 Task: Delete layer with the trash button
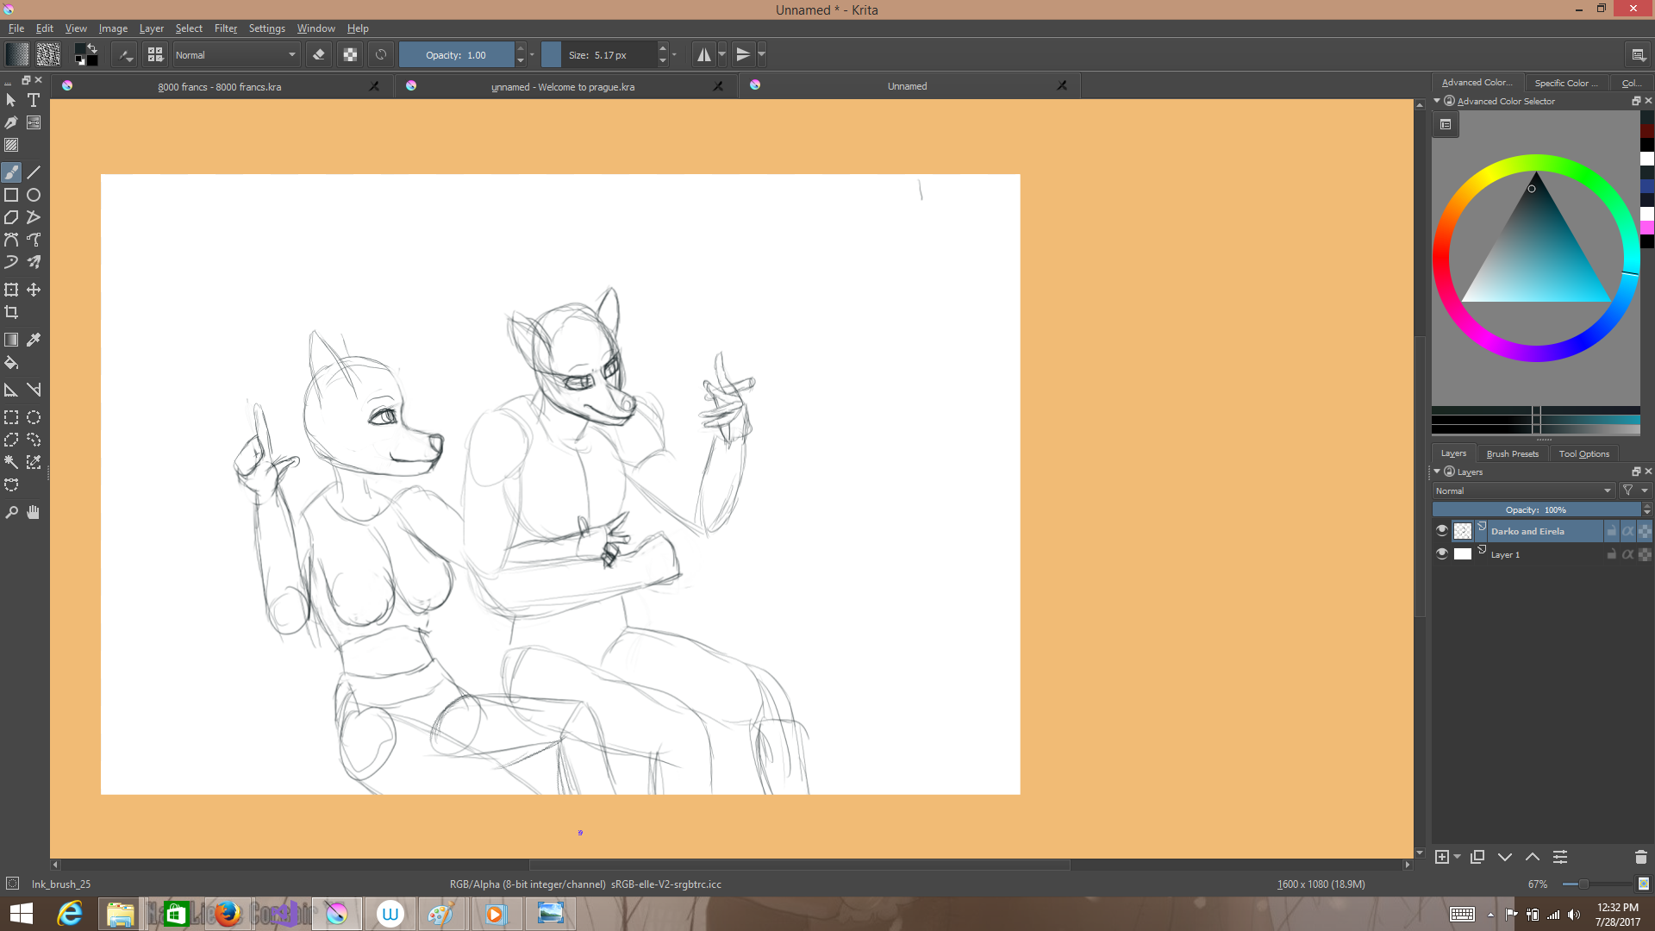pos(1640,857)
